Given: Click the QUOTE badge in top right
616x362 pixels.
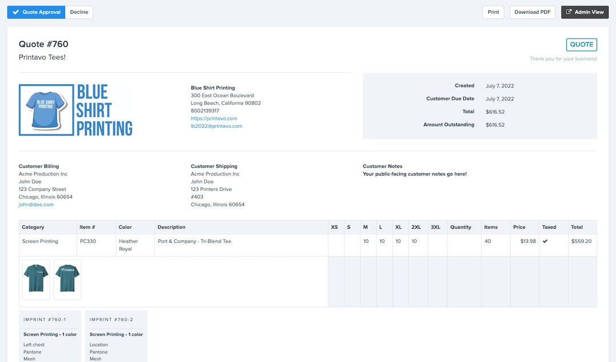Looking at the screenshot, I should point(581,44).
